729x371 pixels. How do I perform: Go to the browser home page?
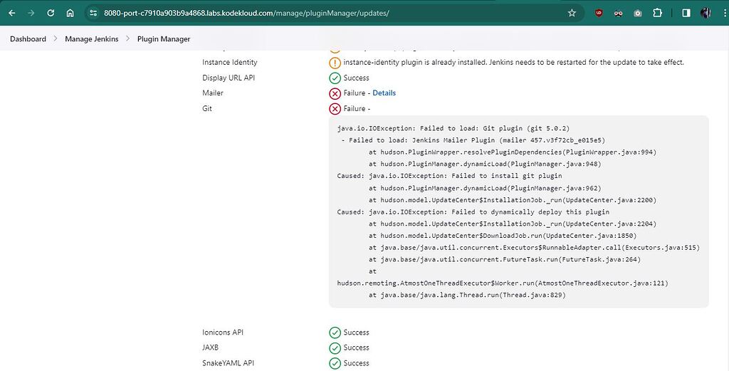pos(70,13)
